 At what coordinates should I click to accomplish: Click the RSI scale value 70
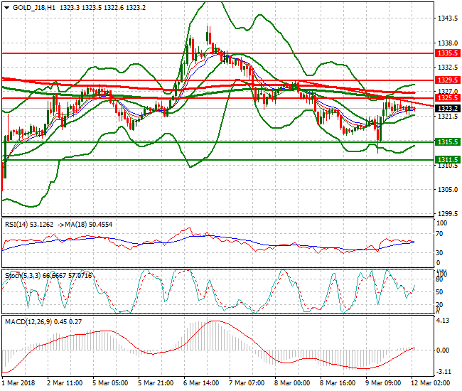(439, 234)
